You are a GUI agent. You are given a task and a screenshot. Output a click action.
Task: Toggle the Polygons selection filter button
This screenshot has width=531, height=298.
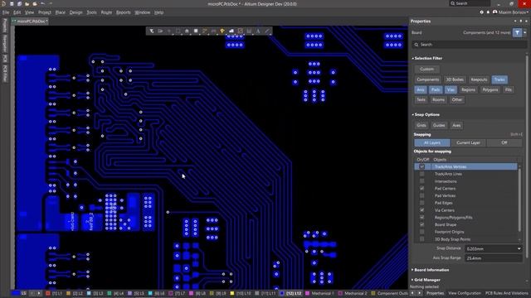point(490,90)
